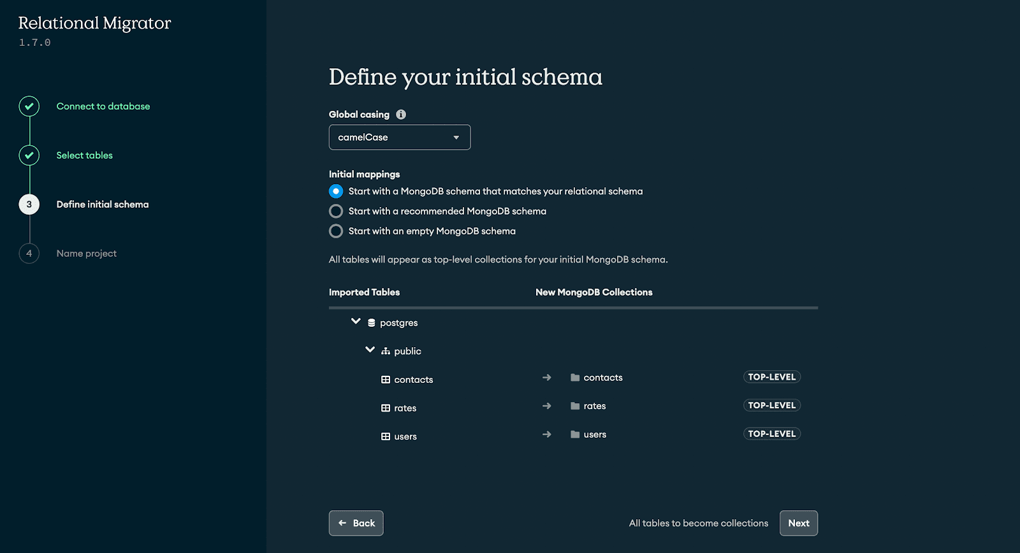This screenshot has height=553, width=1020.
Task: Select the schema that matches relational option
Action: click(336, 191)
